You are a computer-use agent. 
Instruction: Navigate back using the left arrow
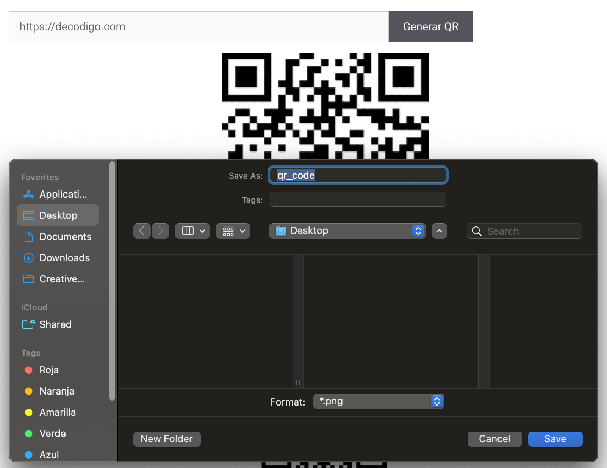pyautogui.click(x=142, y=231)
